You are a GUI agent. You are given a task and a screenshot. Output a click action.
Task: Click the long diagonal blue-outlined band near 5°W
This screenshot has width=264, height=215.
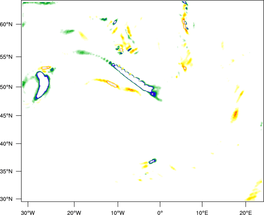pyautogui.click(x=133, y=79)
